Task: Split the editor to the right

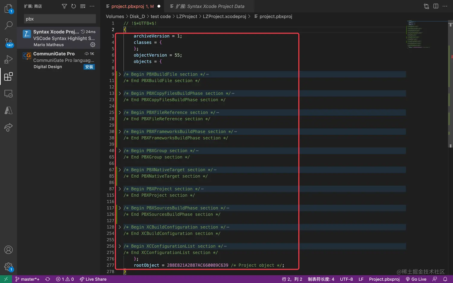Action: [x=436, y=6]
